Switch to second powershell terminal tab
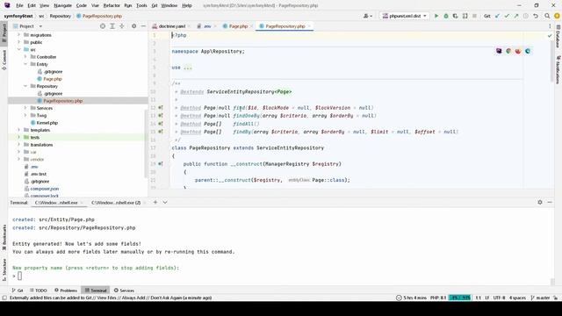This screenshot has height=316, width=562. point(116,203)
